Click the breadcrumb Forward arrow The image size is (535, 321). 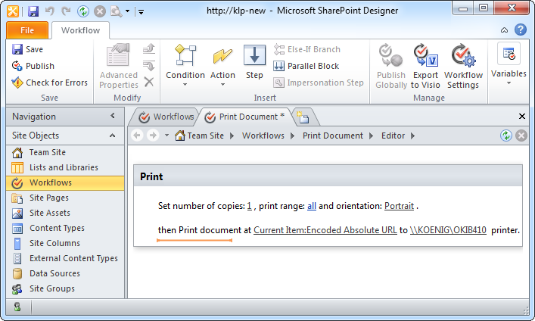153,136
